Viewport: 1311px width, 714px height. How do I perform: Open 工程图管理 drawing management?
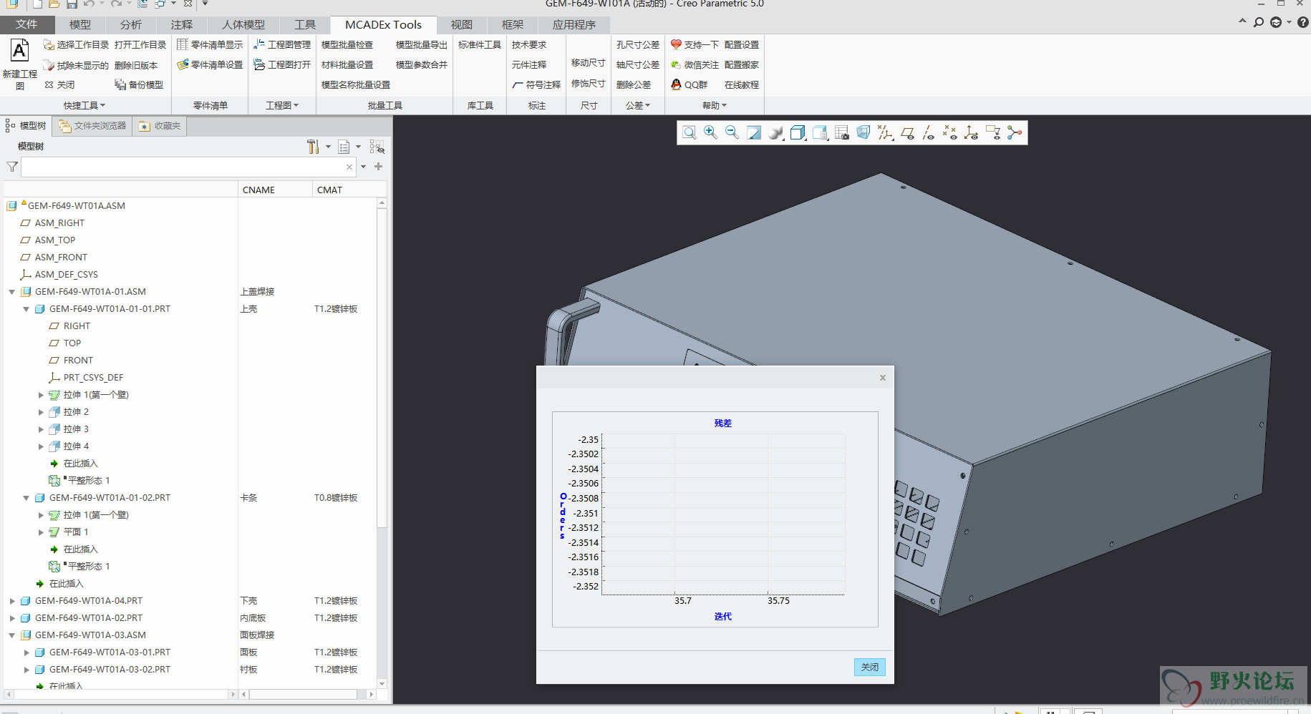[x=282, y=45]
